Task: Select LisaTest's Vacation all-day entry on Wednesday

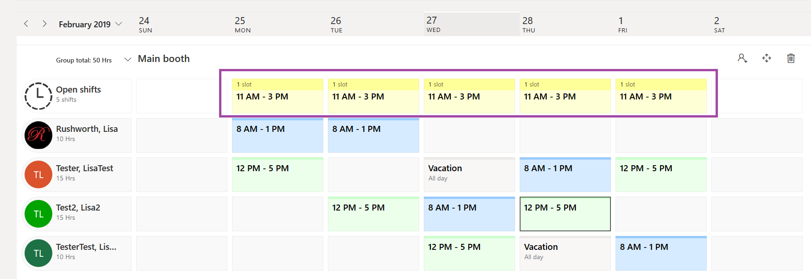Action: [x=469, y=174]
